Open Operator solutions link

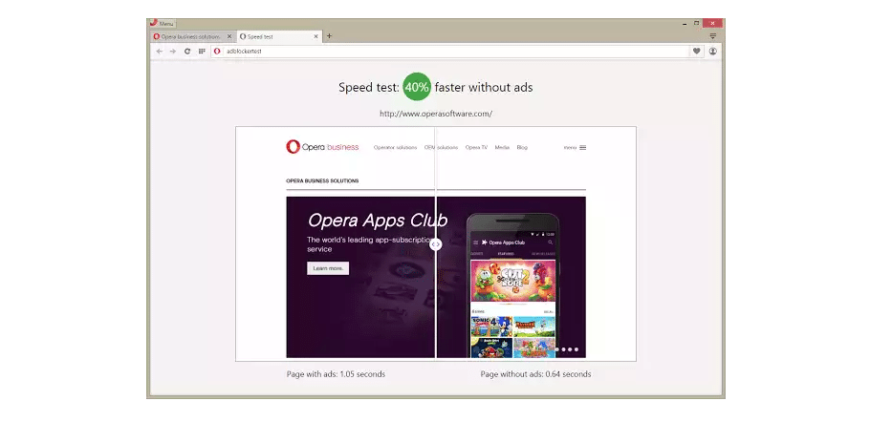tap(395, 148)
